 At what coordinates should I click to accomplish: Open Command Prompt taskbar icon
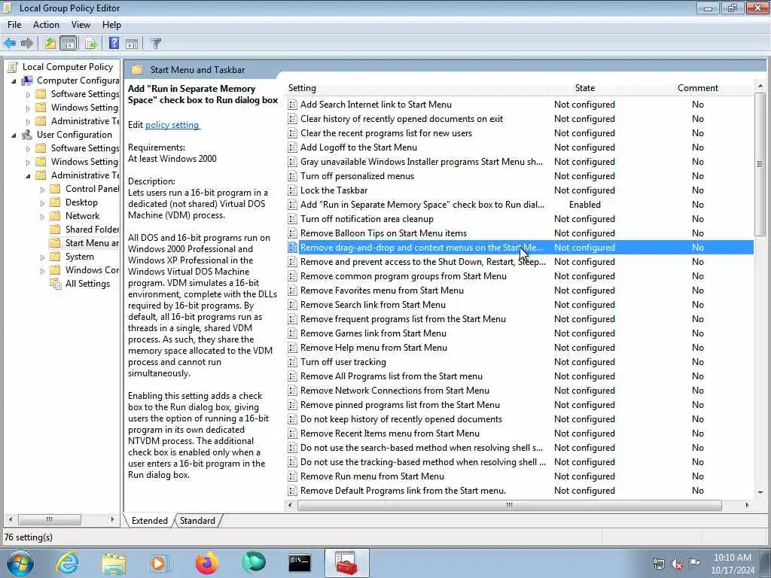[x=300, y=562]
